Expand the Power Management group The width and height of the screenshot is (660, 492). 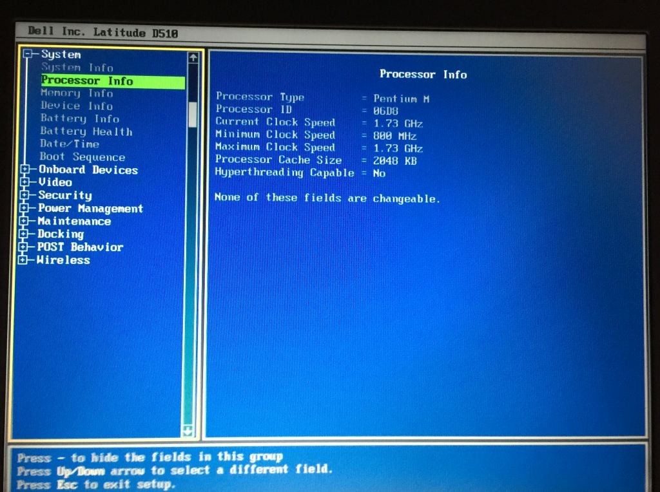(24, 208)
